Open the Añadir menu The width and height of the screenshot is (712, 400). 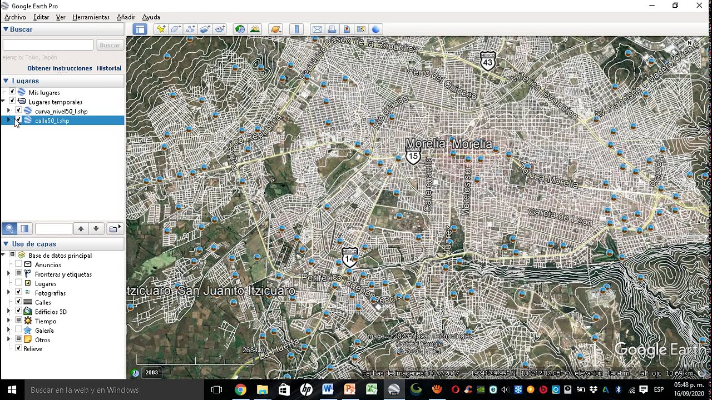126,17
